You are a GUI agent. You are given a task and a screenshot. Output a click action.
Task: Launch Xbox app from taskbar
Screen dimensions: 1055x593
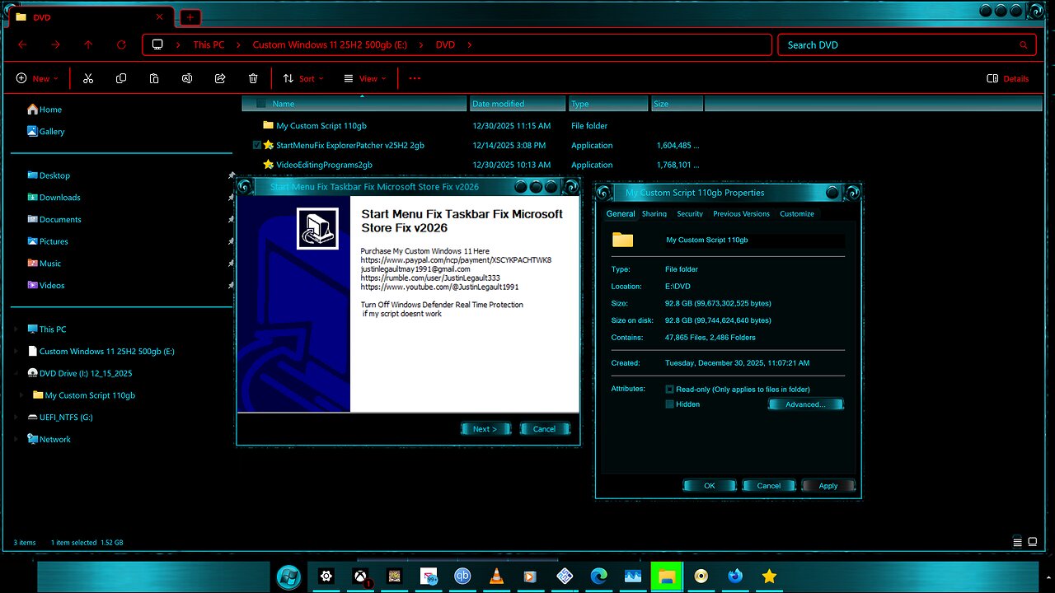click(360, 577)
